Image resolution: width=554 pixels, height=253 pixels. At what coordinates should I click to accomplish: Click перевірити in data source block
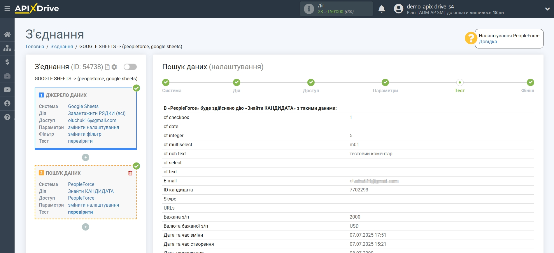click(x=80, y=141)
